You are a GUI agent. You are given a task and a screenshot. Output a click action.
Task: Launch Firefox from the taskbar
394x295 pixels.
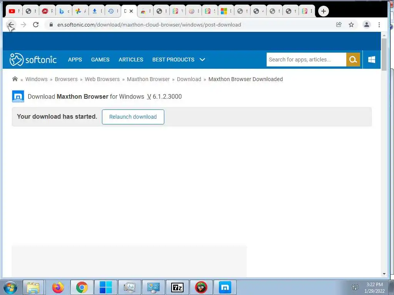58,287
